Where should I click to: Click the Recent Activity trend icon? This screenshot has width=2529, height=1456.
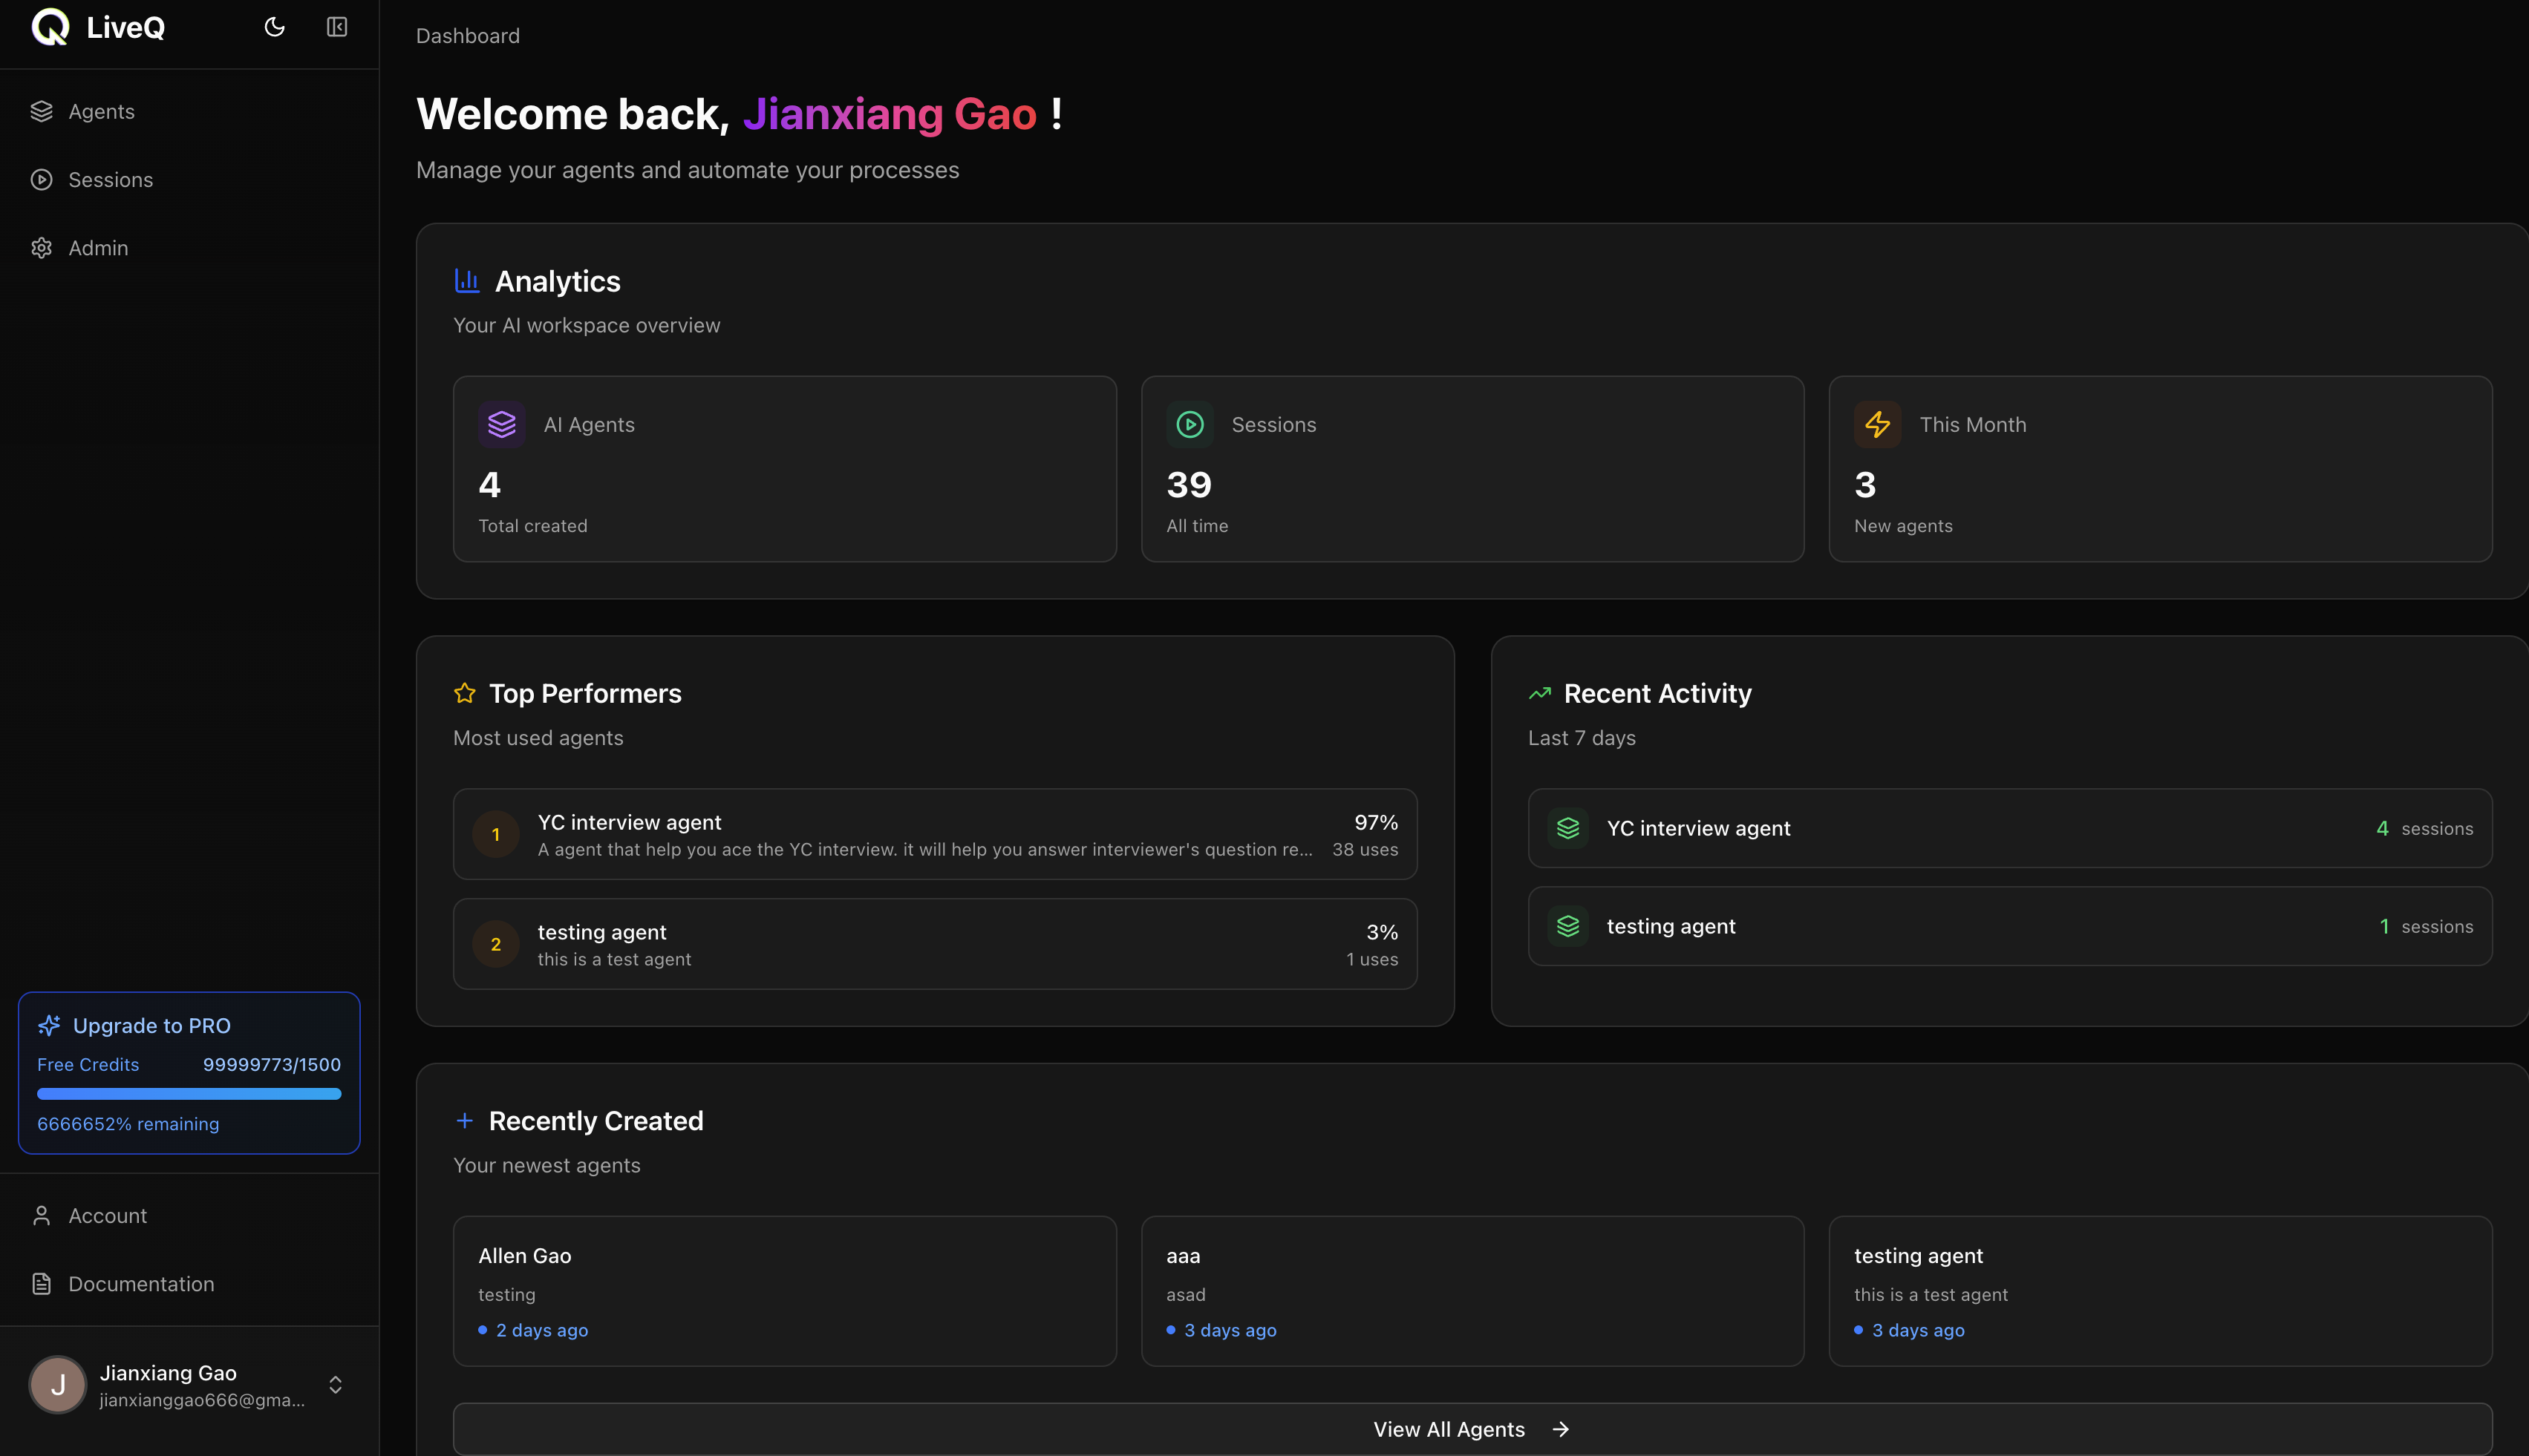pos(1540,693)
